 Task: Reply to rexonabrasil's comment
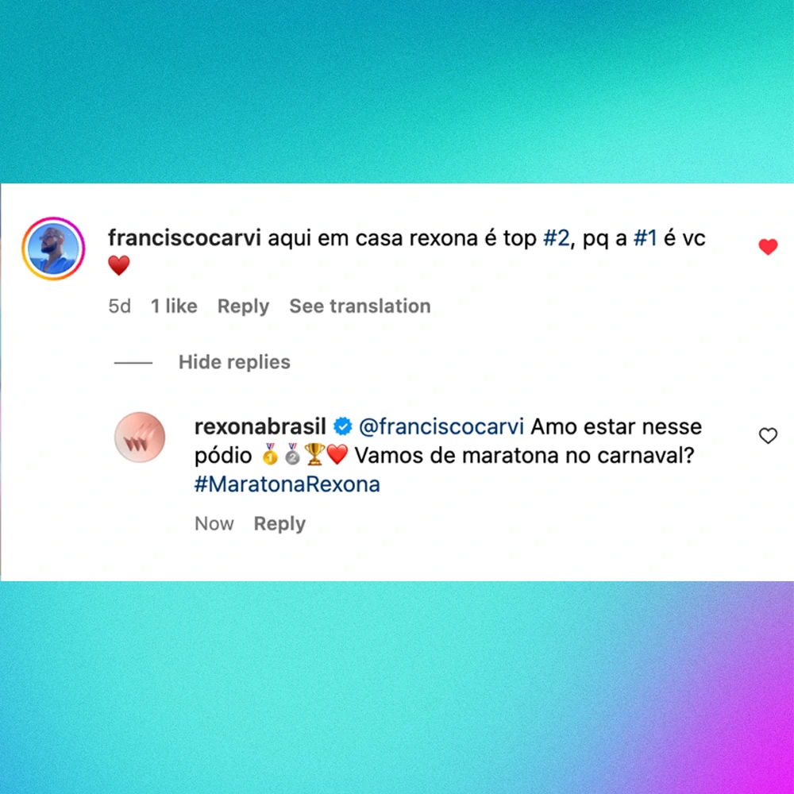pyautogui.click(x=279, y=523)
